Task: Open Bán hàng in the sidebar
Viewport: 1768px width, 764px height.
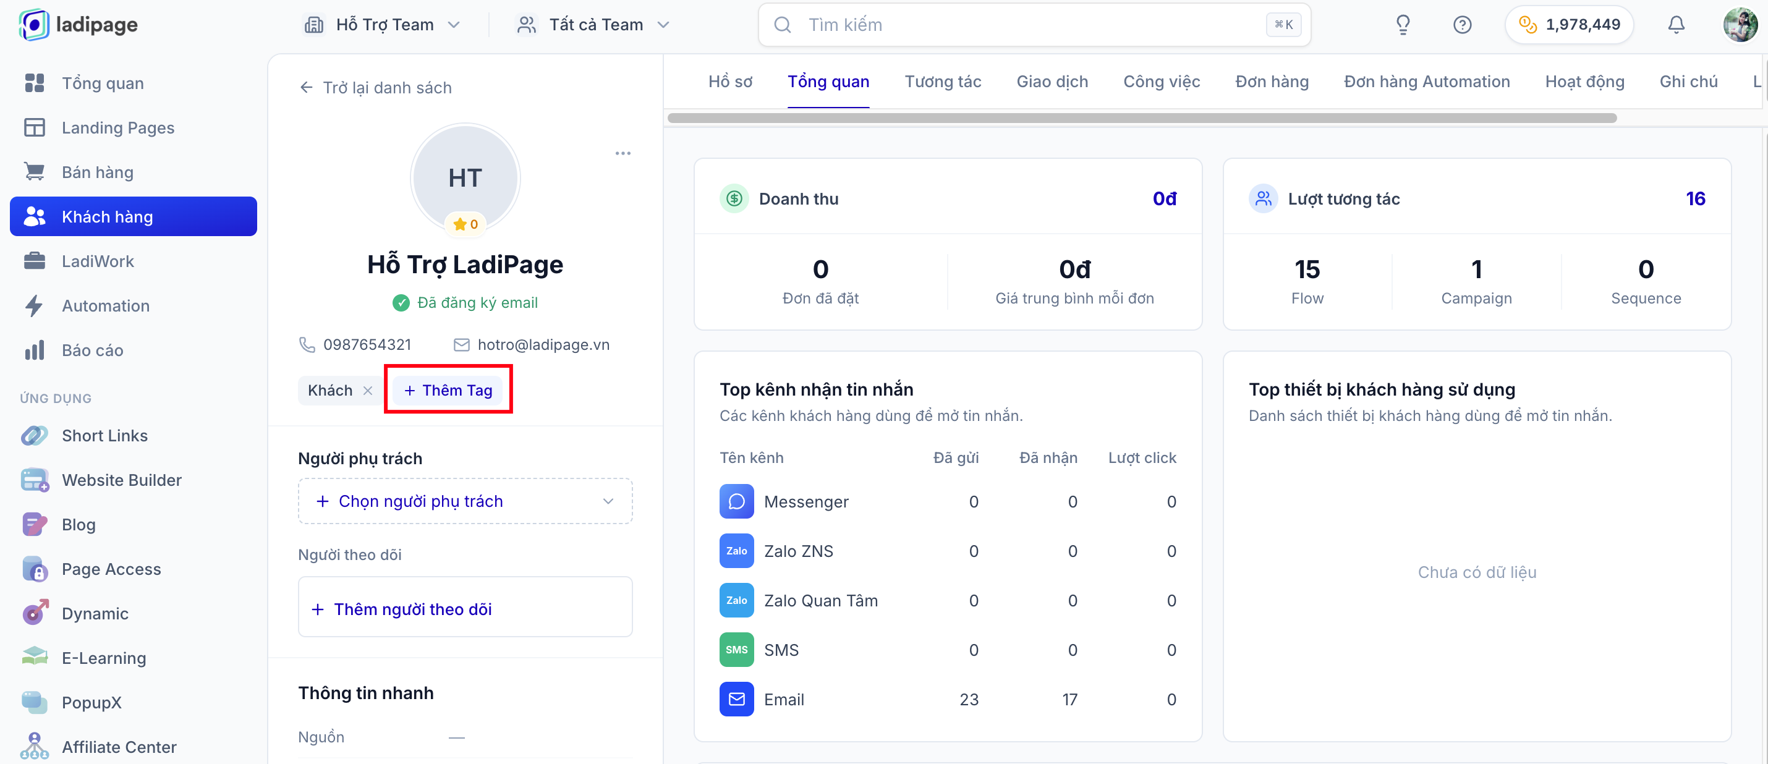Action: coord(134,172)
